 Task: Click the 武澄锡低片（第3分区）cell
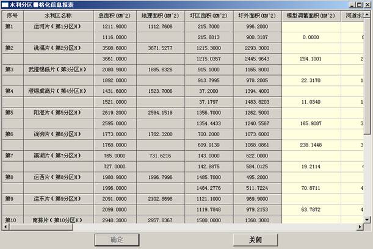point(58,70)
